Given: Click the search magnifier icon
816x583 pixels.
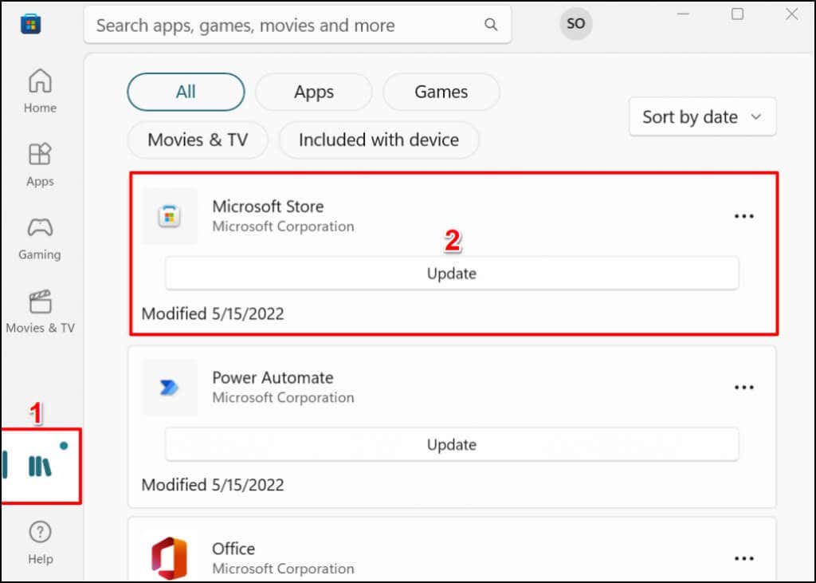Looking at the screenshot, I should pos(491,25).
